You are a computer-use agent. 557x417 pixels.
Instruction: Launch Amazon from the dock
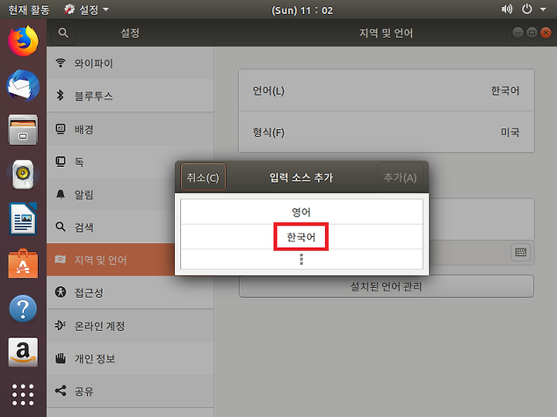click(23, 352)
